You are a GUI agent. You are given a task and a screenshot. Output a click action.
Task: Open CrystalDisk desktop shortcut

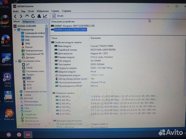(6, 60)
